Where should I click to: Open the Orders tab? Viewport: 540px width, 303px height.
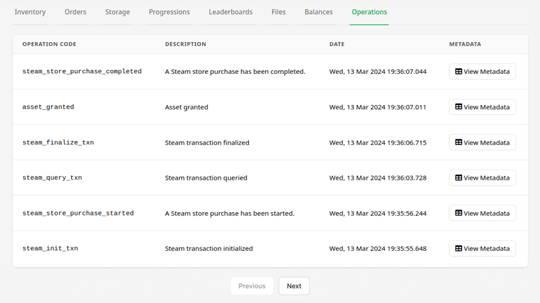pos(75,12)
